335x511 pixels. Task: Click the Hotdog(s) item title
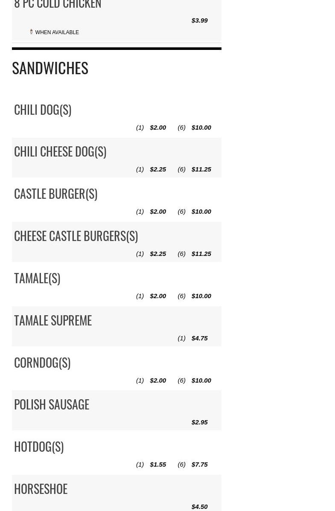39,447
